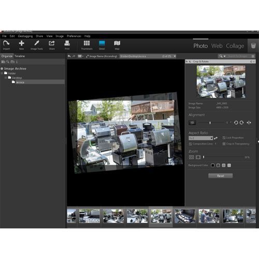Toggle Lock Proportion checkbox
The width and height of the screenshot is (259, 259).
(224, 138)
